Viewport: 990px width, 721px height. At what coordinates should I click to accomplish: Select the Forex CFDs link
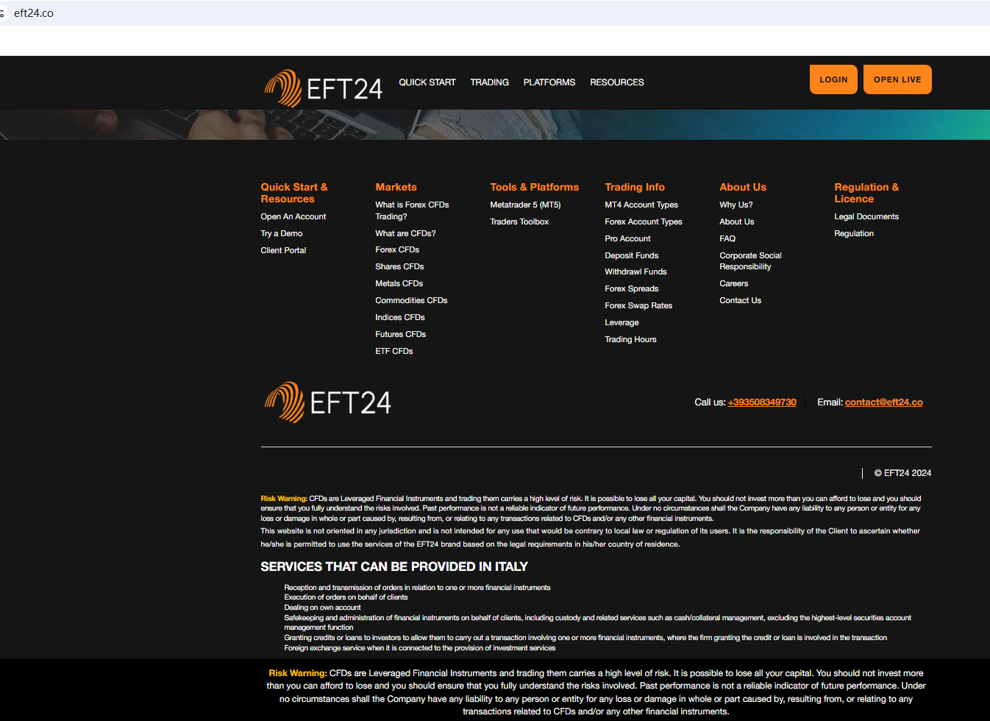click(397, 249)
